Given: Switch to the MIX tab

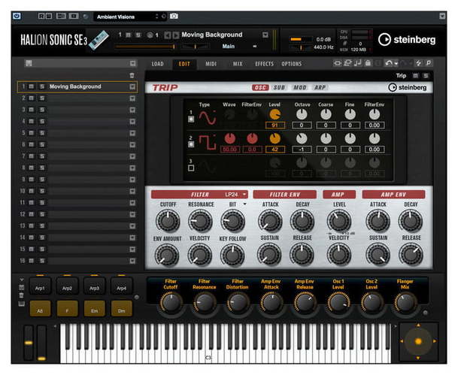Looking at the screenshot, I should click(238, 64).
